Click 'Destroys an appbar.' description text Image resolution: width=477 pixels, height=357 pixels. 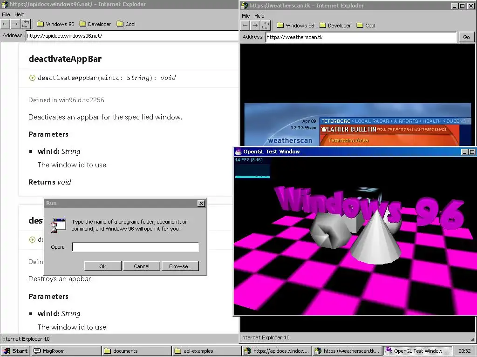(x=60, y=279)
